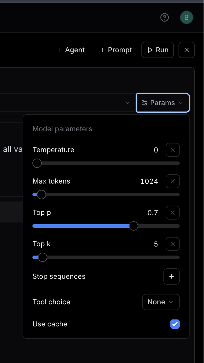Open the help question mark icon
Image resolution: width=204 pixels, height=363 pixels.
(165, 18)
